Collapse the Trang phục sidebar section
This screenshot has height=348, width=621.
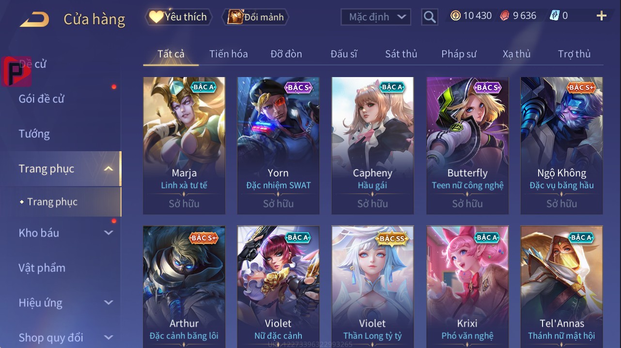click(109, 169)
